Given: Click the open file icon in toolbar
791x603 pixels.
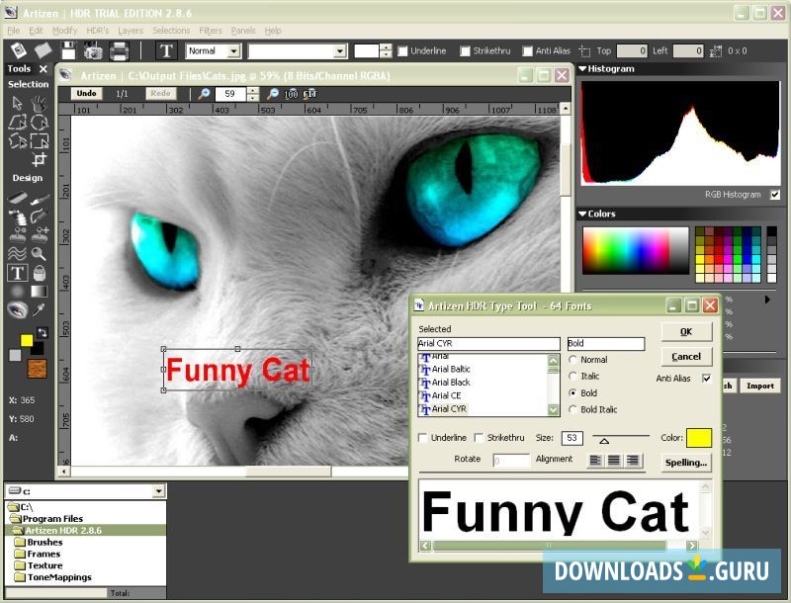Looking at the screenshot, I should pyautogui.click(x=43, y=50).
